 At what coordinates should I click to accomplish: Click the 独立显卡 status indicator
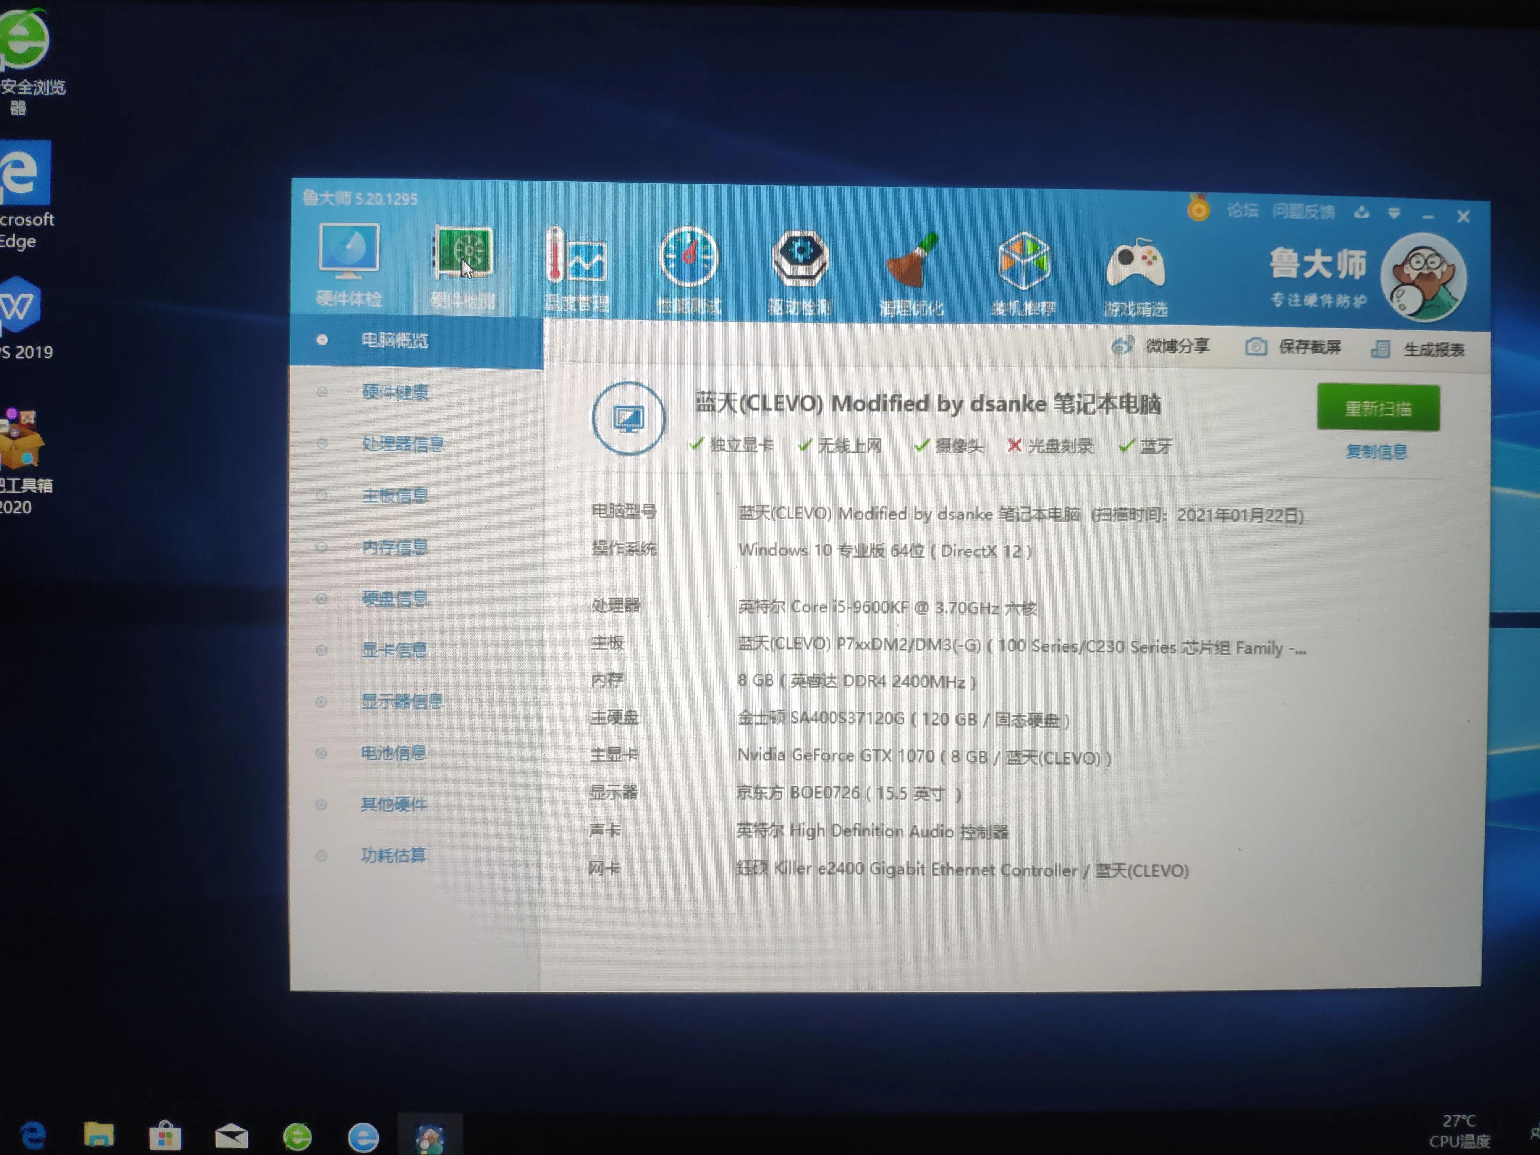[x=730, y=444]
